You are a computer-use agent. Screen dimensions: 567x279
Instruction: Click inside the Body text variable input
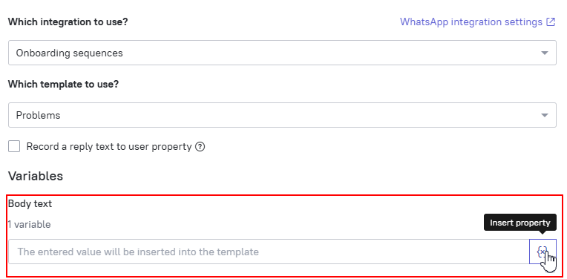pos(269,252)
